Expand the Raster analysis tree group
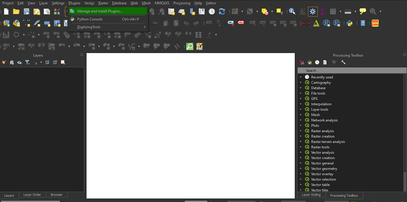Image resolution: width=407 pixels, height=202 pixels. click(x=301, y=131)
